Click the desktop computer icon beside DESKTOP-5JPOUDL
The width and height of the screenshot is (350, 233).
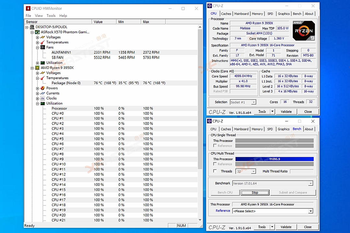point(32,27)
